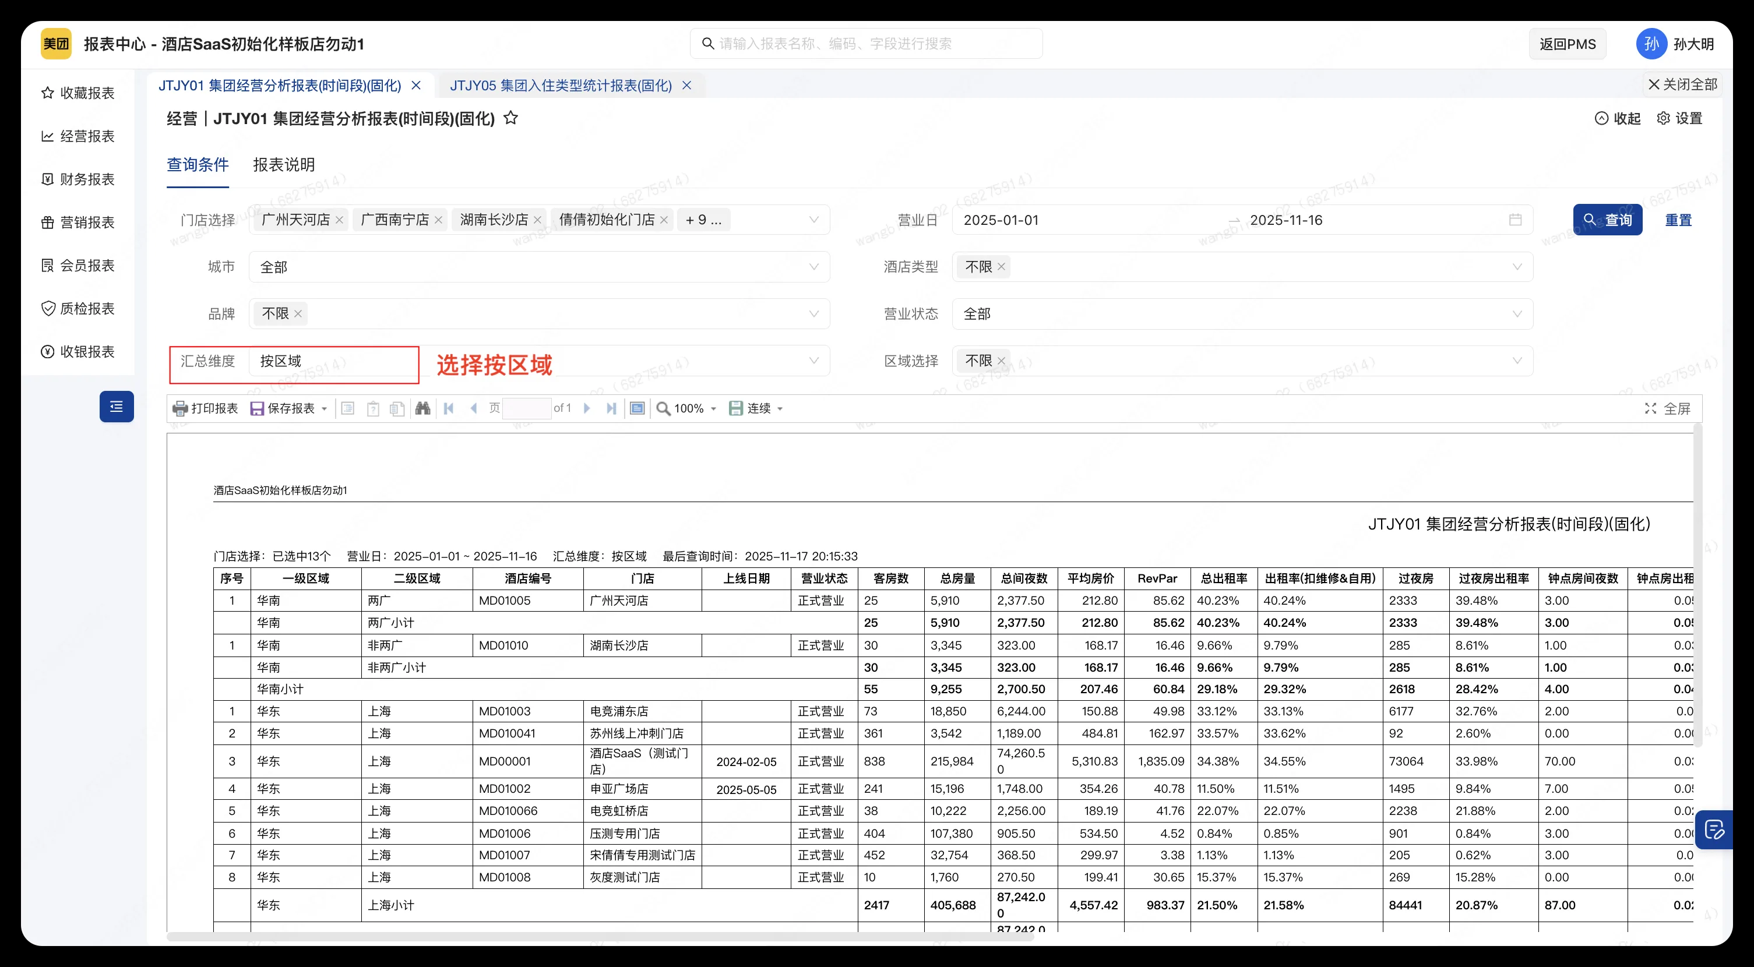Viewport: 1754px width, 967px height.
Task: Open report settings via the 设置 gear icon
Action: click(x=1679, y=118)
